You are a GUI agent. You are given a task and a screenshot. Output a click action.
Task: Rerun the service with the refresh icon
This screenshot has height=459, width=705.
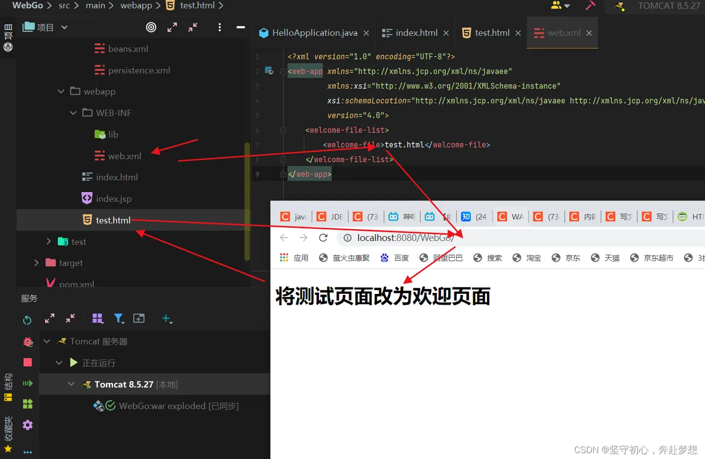tap(27, 320)
